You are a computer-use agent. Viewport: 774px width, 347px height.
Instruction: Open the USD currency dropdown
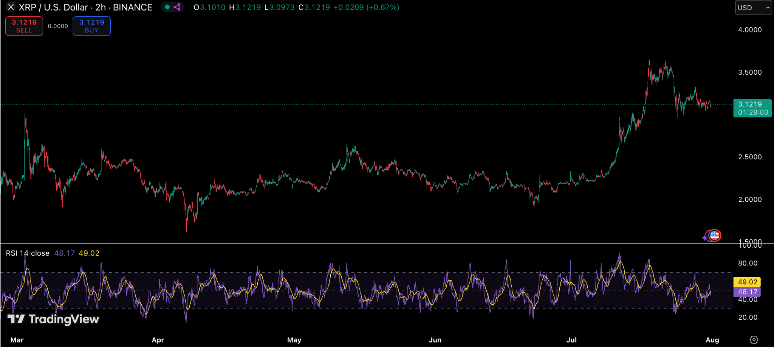[753, 8]
